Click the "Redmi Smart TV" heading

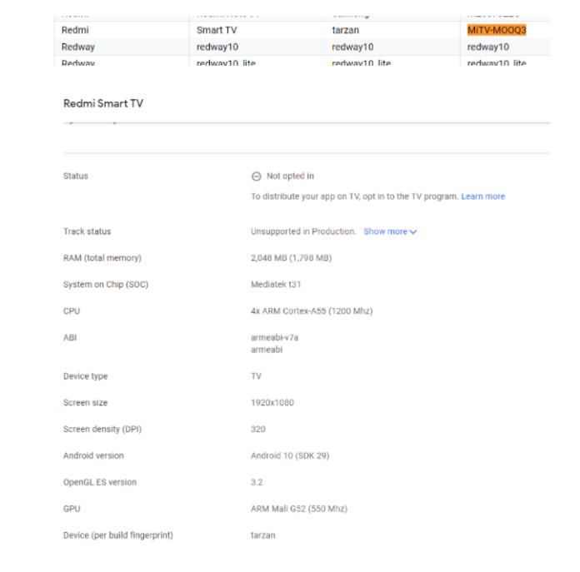[104, 103]
